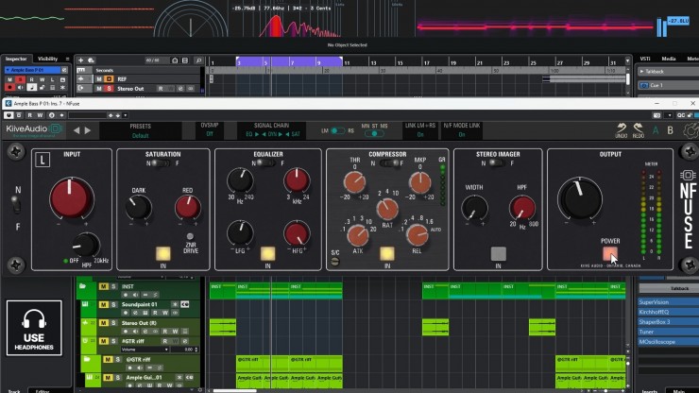Screen dimensions: 699x393
Task: Open NFuse settings gear icon
Action: pyautogui.click(x=691, y=130)
